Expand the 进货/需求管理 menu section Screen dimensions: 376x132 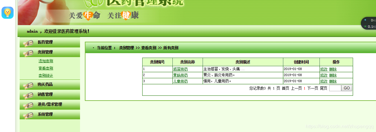click(x=50, y=105)
